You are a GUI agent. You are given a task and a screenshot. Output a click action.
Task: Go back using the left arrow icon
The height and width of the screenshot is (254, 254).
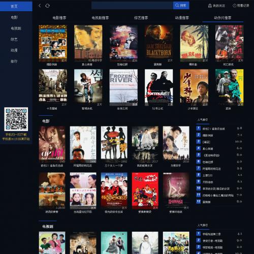point(40,6)
